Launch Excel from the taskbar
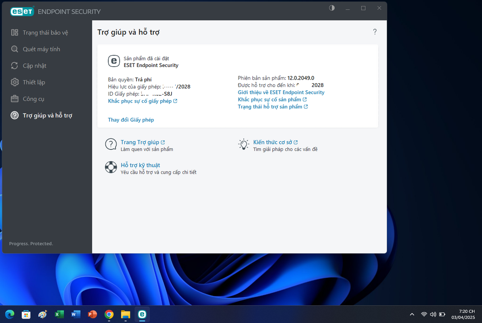 pos(59,315)
